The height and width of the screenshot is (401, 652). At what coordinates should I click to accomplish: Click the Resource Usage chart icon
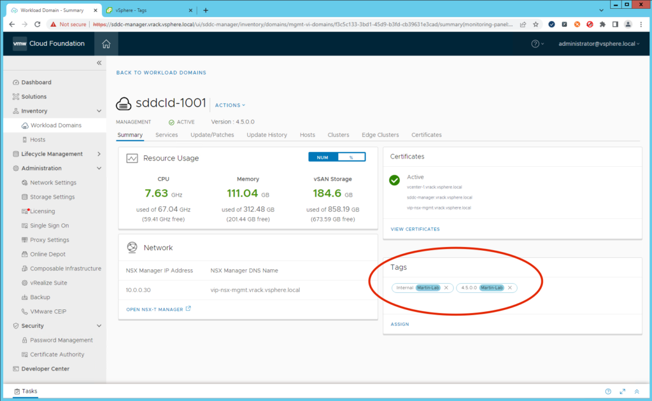pos(132,158)
